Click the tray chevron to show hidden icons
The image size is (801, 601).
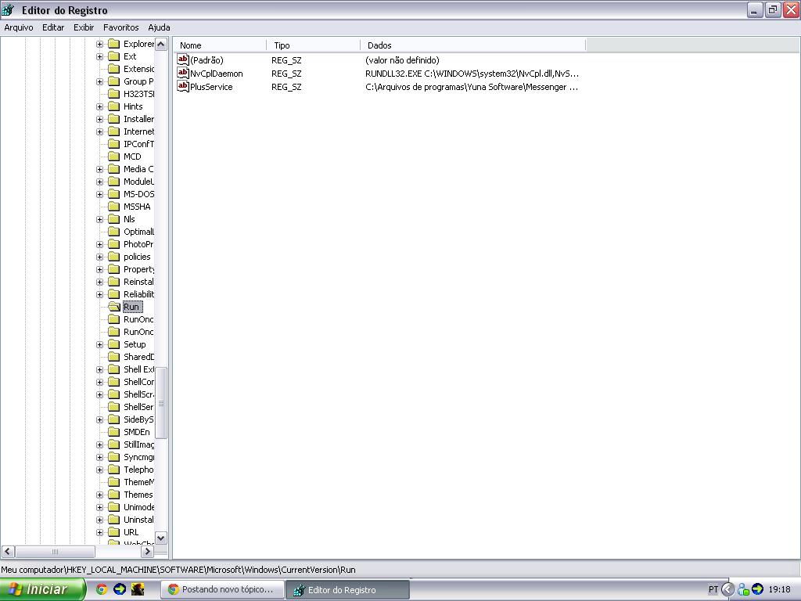[x=727, y=589]
